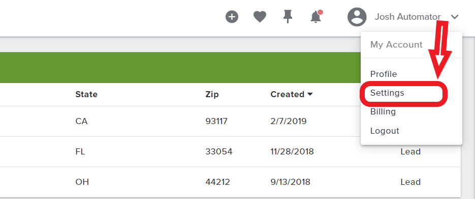Open notifications bell icon
The image size is (475, 199).
316,16
